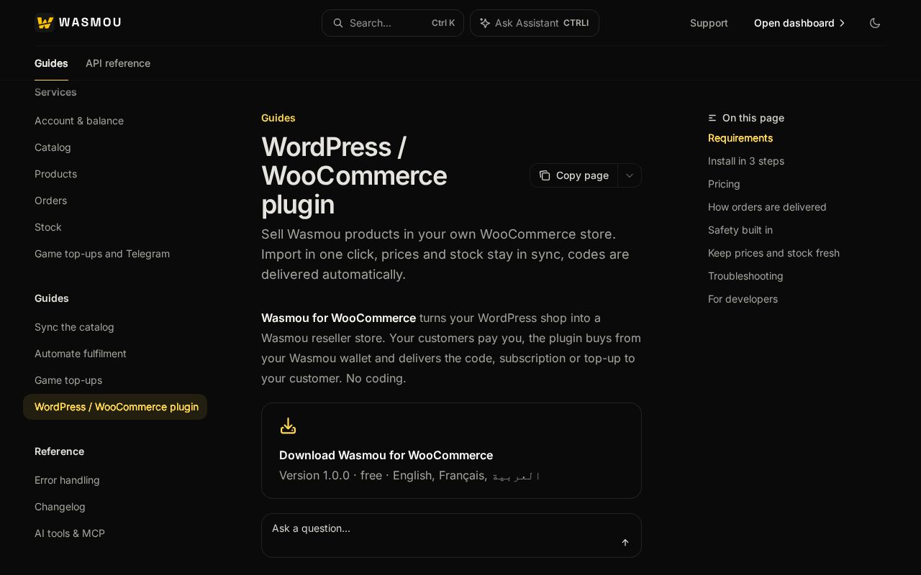This screenshot has width=921, height=575.
Task: Open the Game top-ups guide
Action: click(68, 380)
